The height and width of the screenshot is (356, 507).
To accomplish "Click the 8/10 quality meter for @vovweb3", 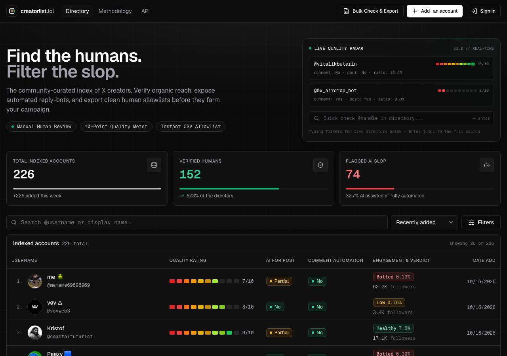I will tap(212, 307).
